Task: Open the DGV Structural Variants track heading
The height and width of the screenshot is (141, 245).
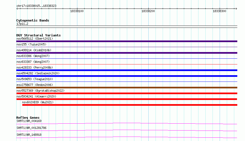Action: (x=39, y=35)
